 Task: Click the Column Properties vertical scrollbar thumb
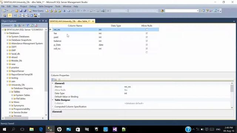(232, 88)
